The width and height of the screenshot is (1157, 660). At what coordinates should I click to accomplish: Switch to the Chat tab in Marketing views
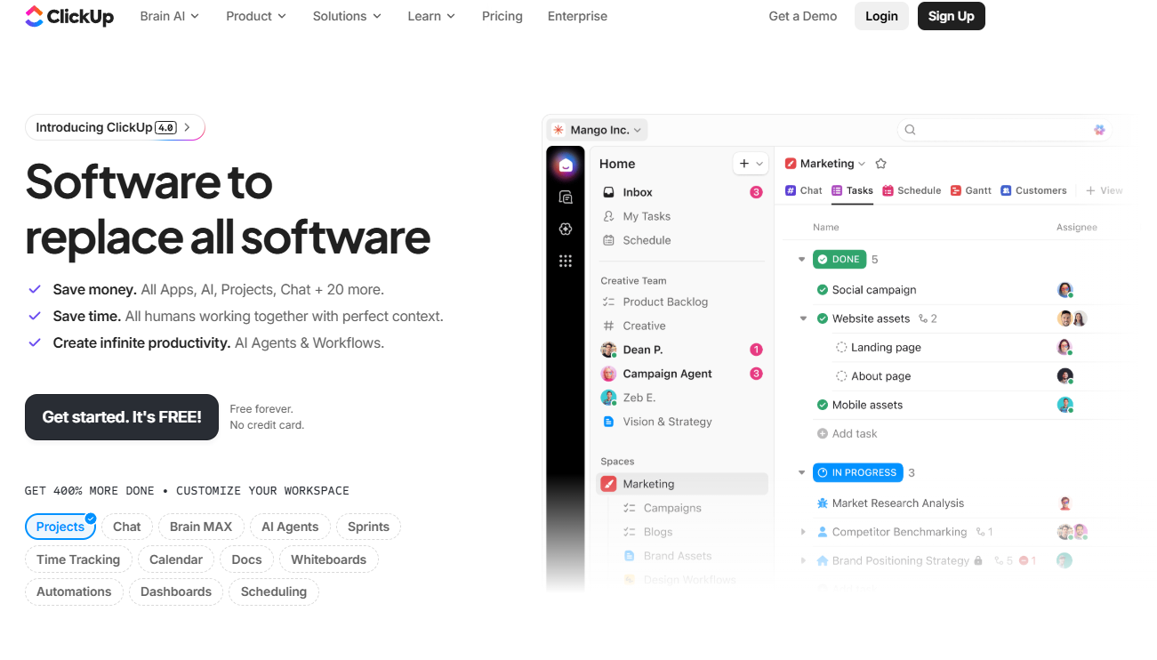804,190
